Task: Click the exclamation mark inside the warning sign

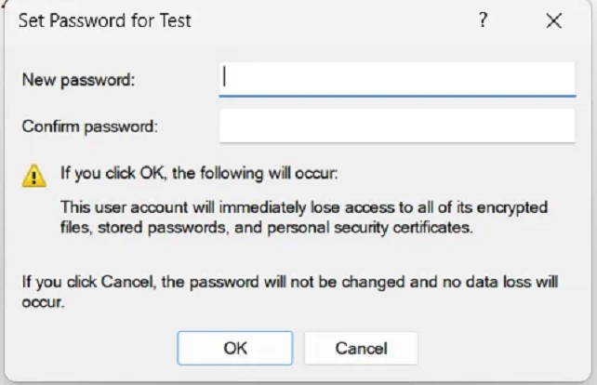Action: click(34, 178)
